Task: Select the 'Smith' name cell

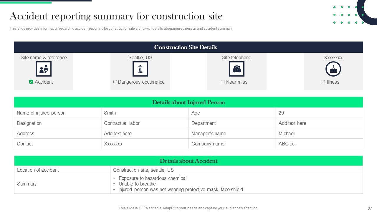Action: coord(145,113)
